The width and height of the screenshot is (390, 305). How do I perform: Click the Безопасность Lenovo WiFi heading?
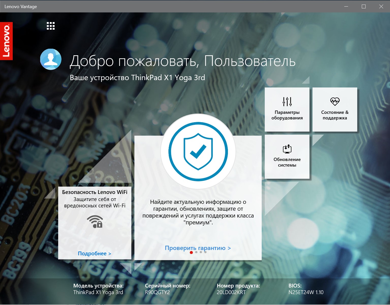(95, 192)
